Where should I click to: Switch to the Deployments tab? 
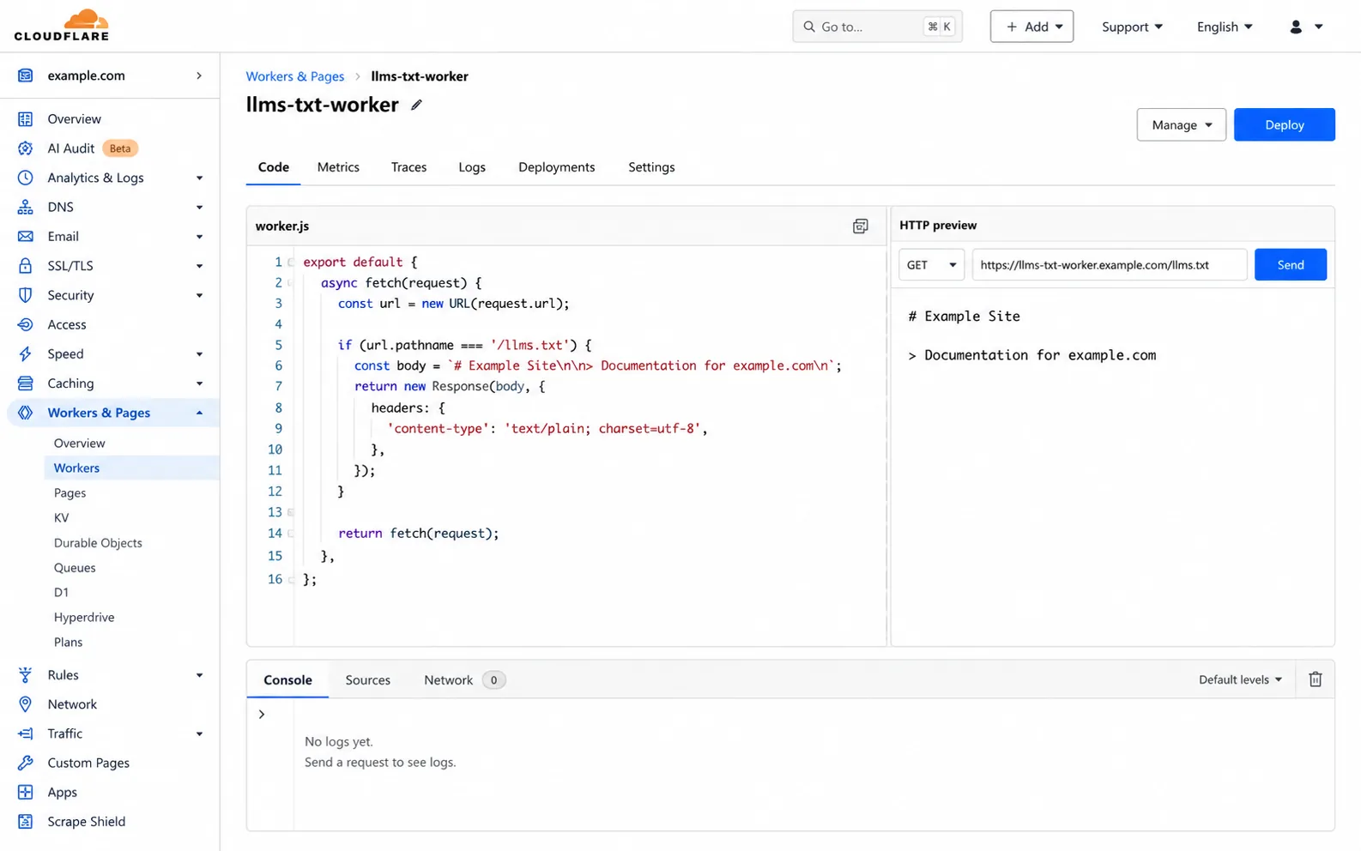(556, 167)
